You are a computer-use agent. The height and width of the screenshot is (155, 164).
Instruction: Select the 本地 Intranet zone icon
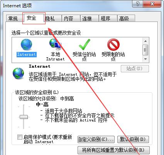(55, 45)
